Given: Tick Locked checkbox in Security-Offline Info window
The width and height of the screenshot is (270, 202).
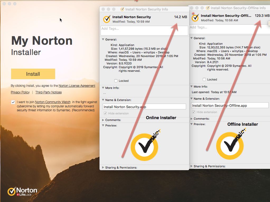Looking at the screenshot, I should point(204,79).
